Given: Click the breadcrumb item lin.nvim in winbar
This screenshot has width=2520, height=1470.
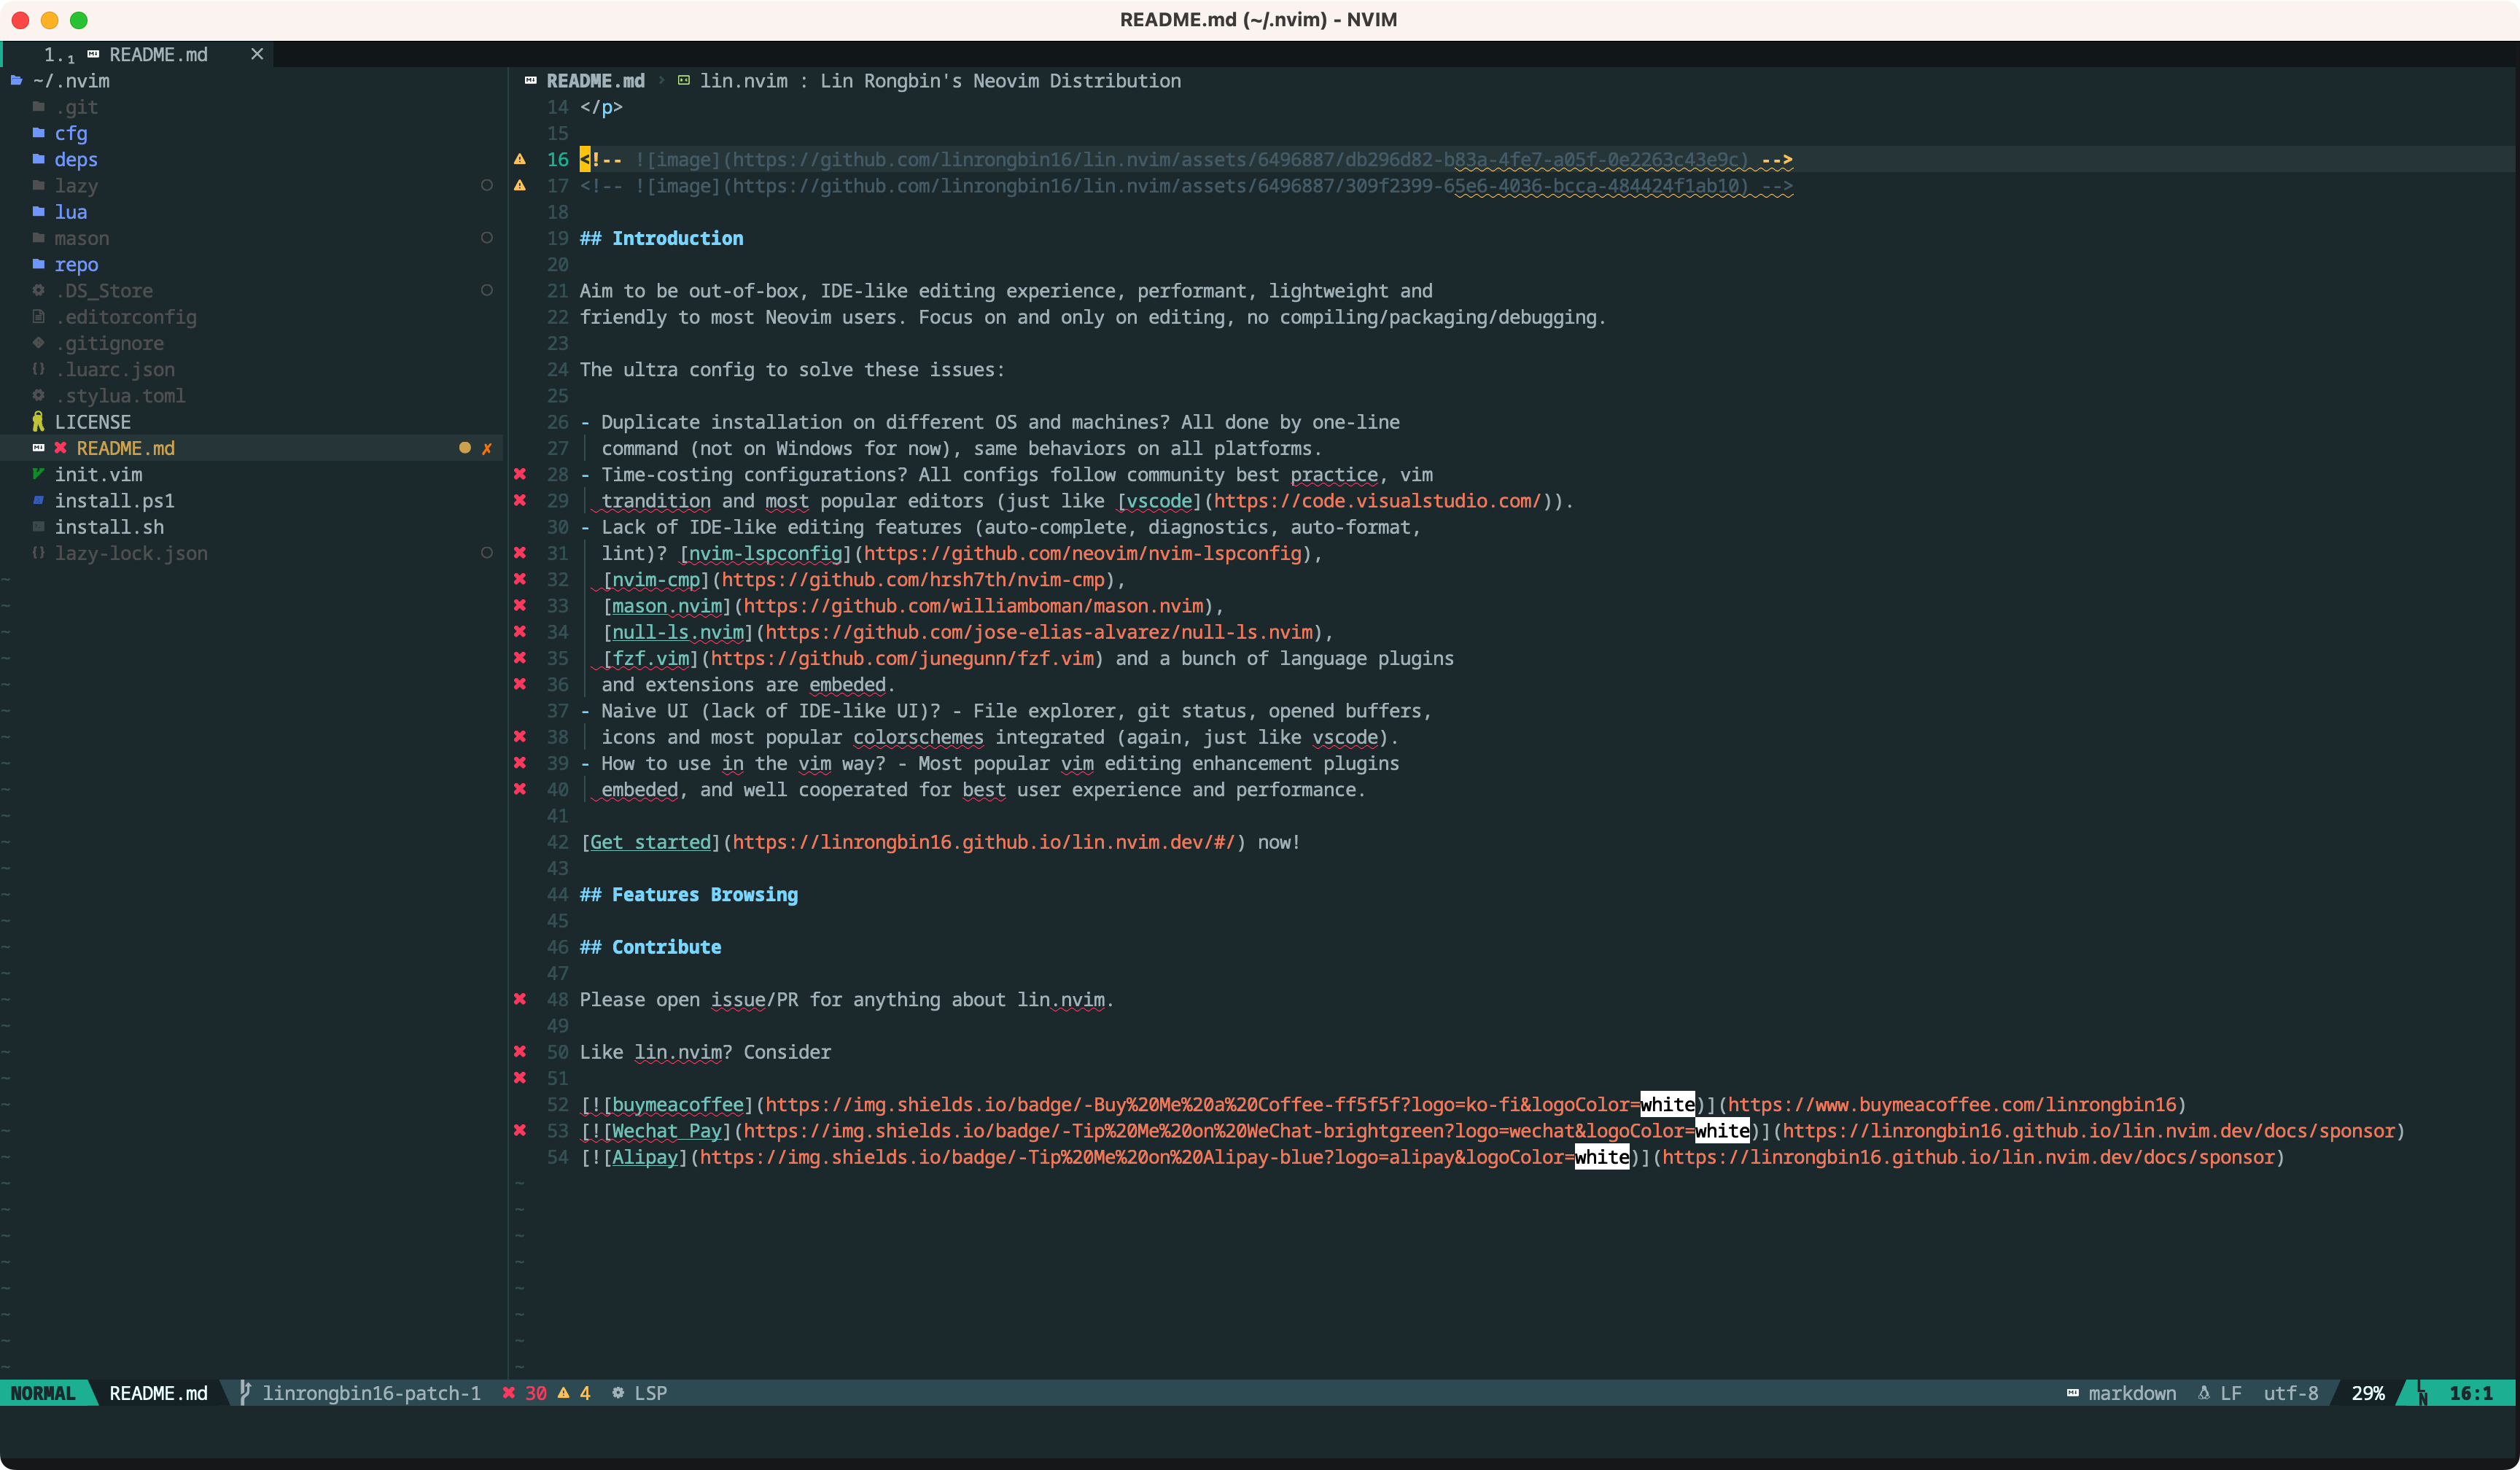Looking at the screenshot, I should pyautogui.click(x=744, y=81).
